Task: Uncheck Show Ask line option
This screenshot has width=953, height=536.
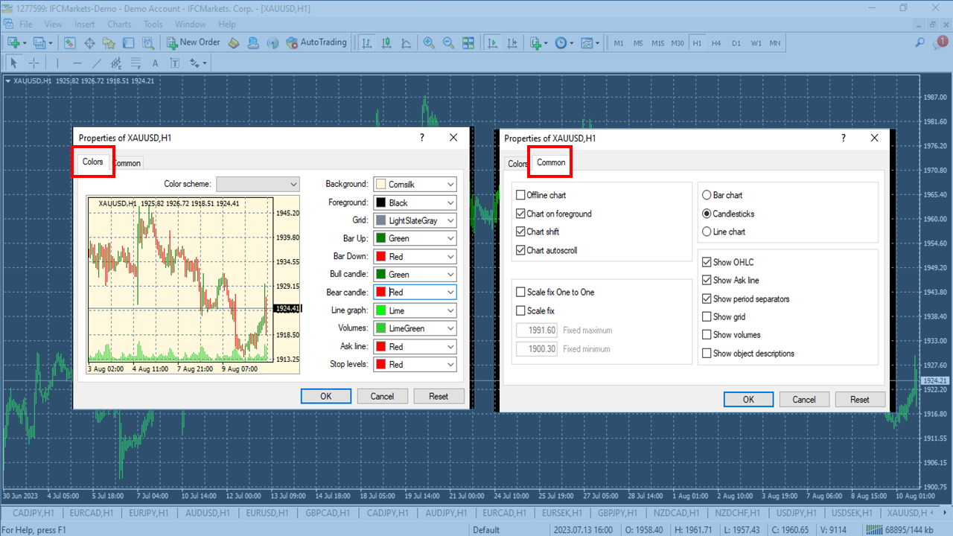Action: pyautogui.click(x=706, y=280)
